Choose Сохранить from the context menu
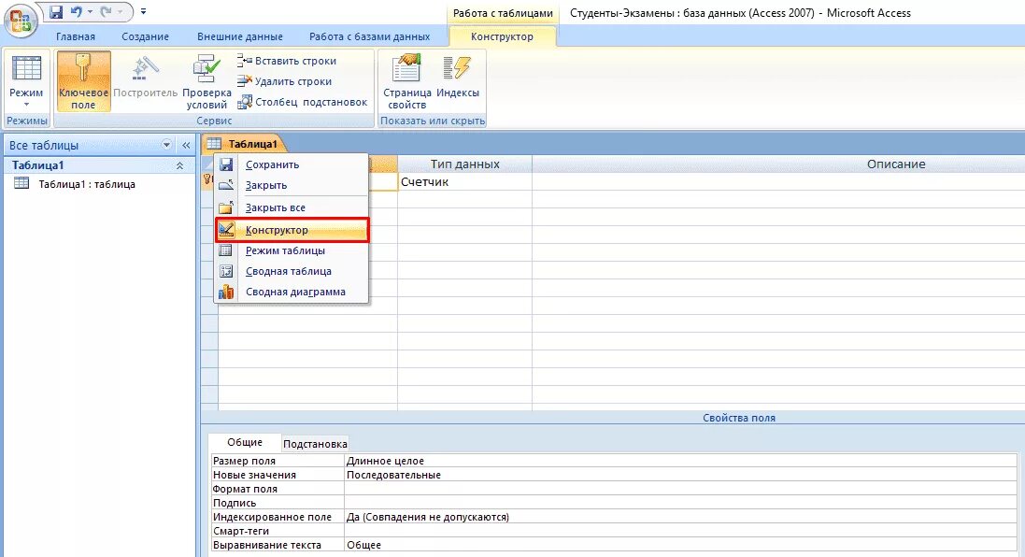1025x557 pixels. click(273, 164)
